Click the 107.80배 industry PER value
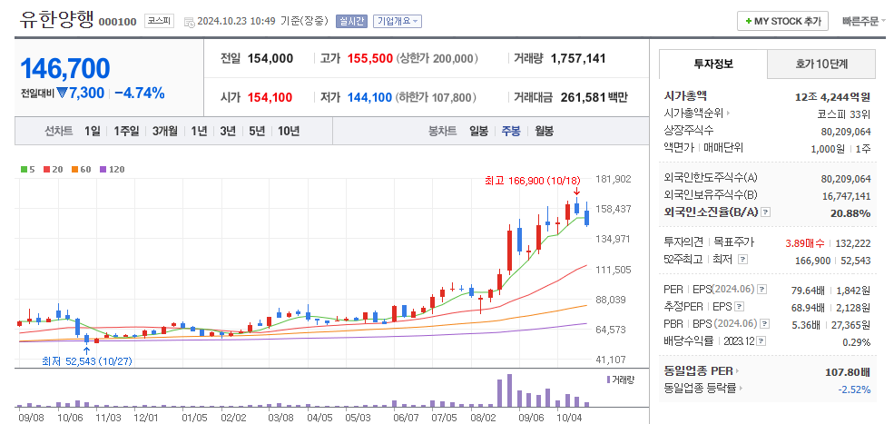The image size is (894, 424). [848, 372]
